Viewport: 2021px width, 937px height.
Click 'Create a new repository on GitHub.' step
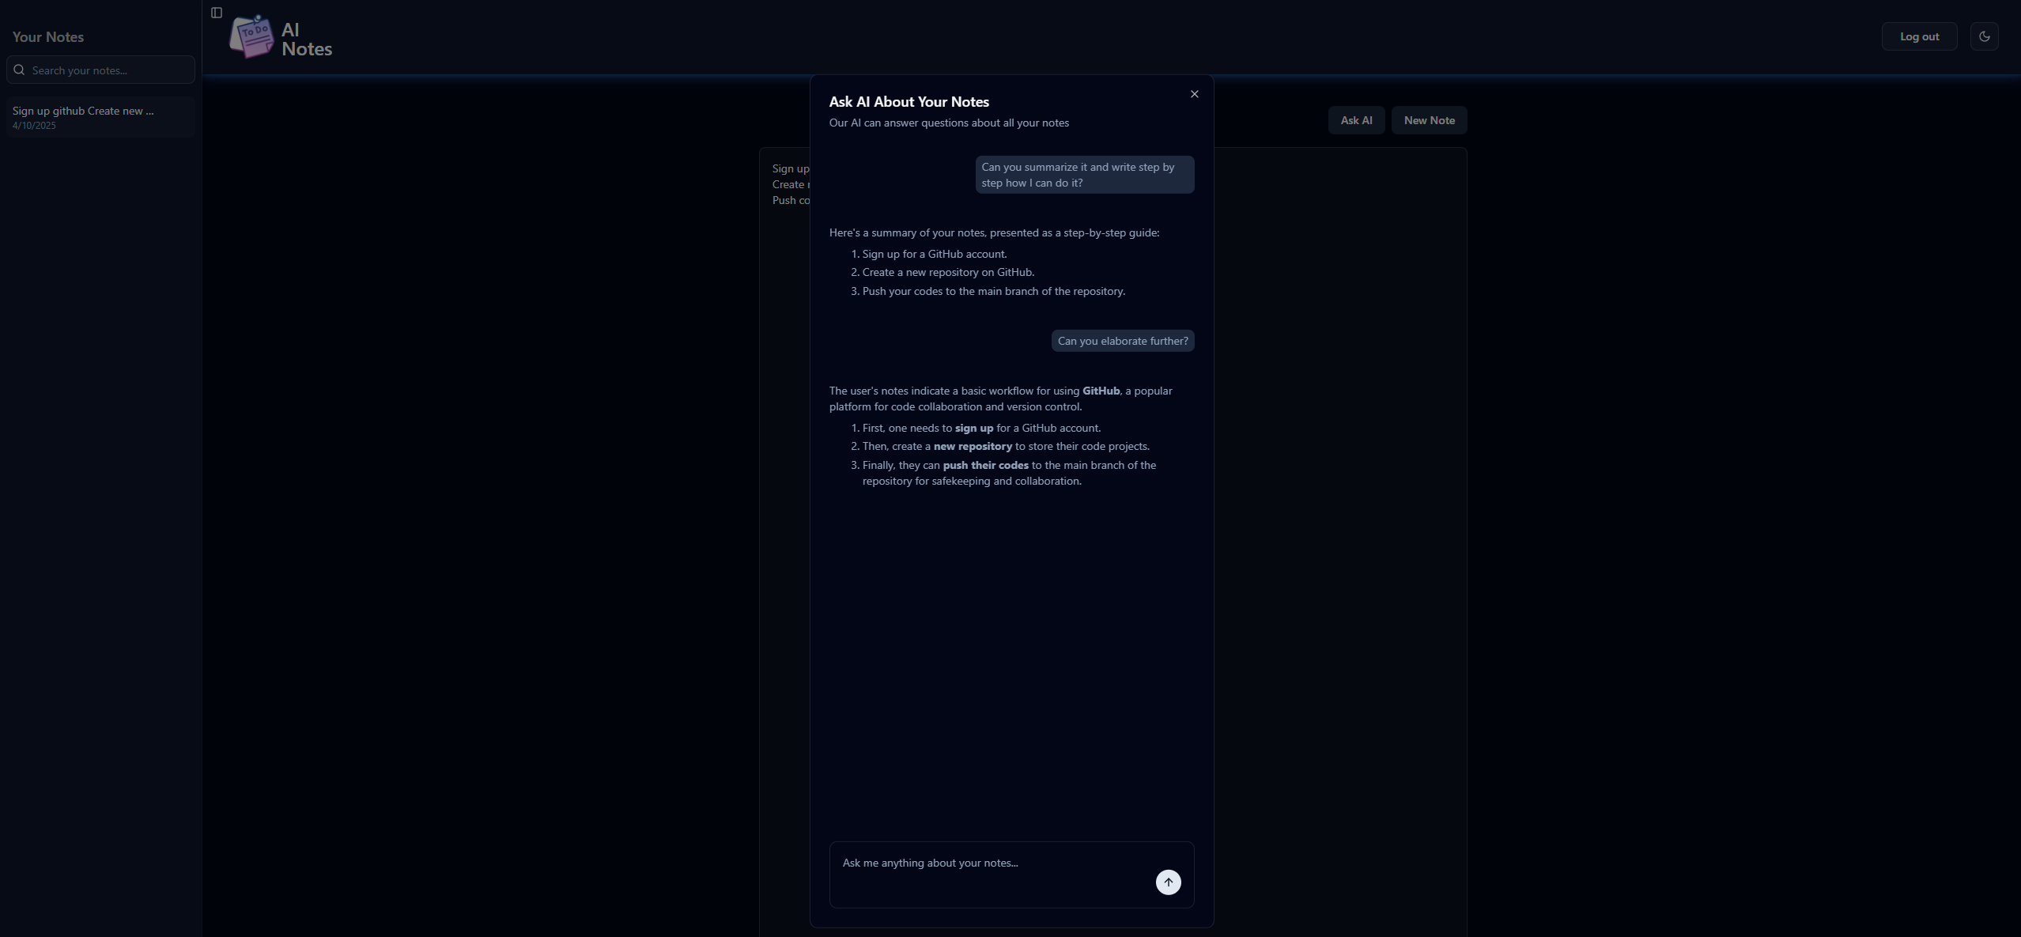click(948, 272)
